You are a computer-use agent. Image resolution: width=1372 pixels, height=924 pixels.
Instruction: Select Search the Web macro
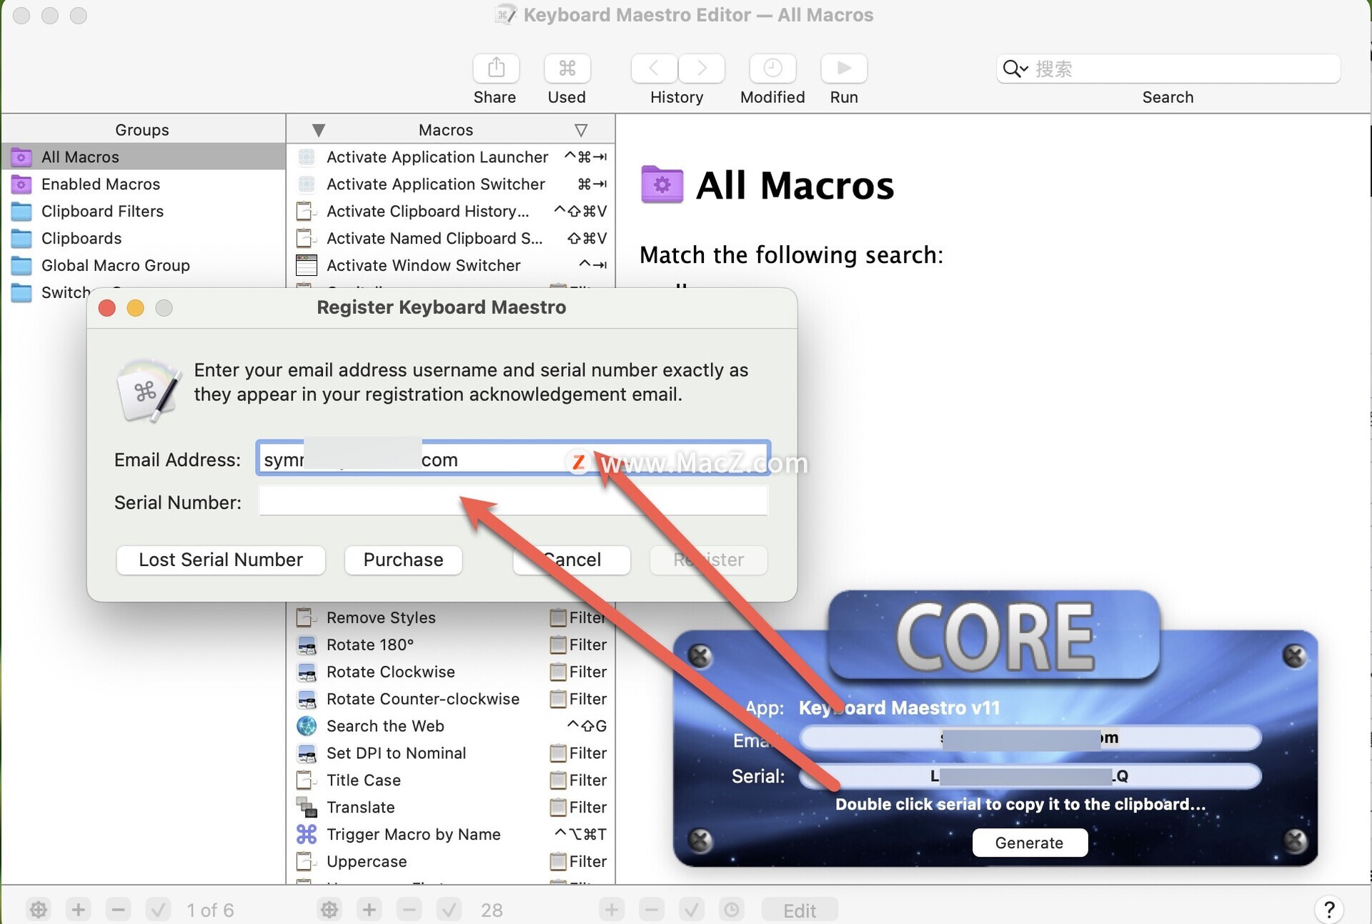[x=451, y=725]
